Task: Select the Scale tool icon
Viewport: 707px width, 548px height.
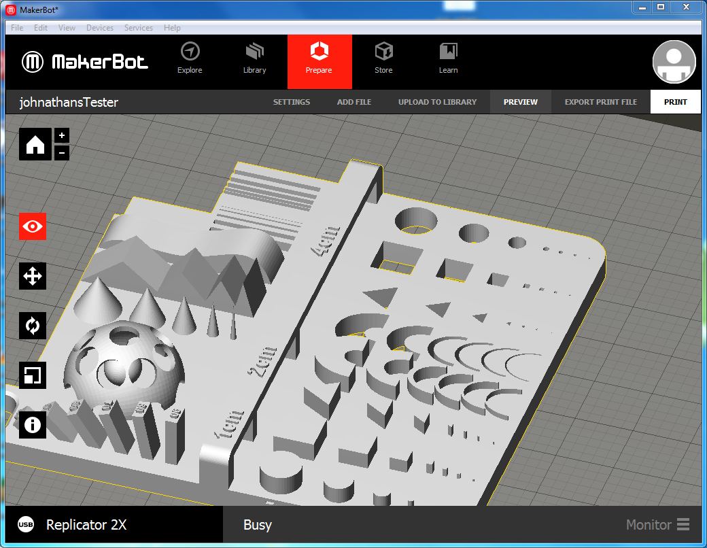Action: coord(33,375)
